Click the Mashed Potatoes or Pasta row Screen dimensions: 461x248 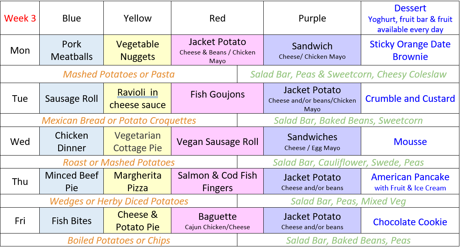coord(119,74)
